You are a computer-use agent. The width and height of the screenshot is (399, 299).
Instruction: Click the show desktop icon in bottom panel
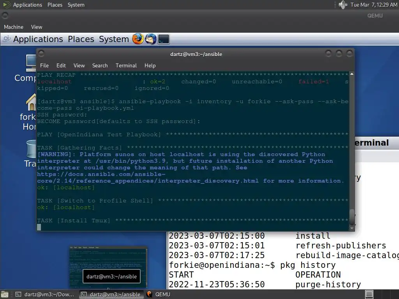pyautogui.click(x=5, y=294)
